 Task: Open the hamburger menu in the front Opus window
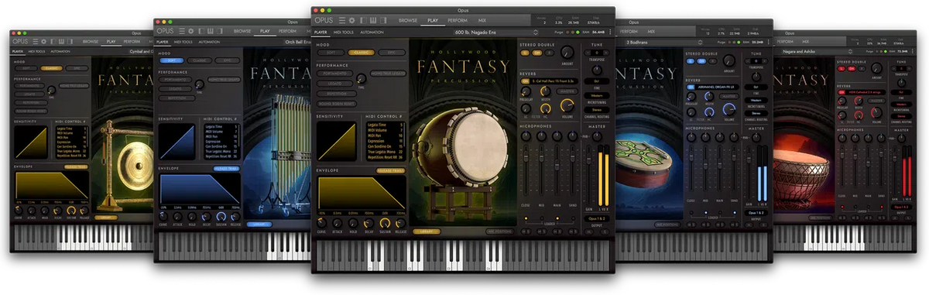342,21
